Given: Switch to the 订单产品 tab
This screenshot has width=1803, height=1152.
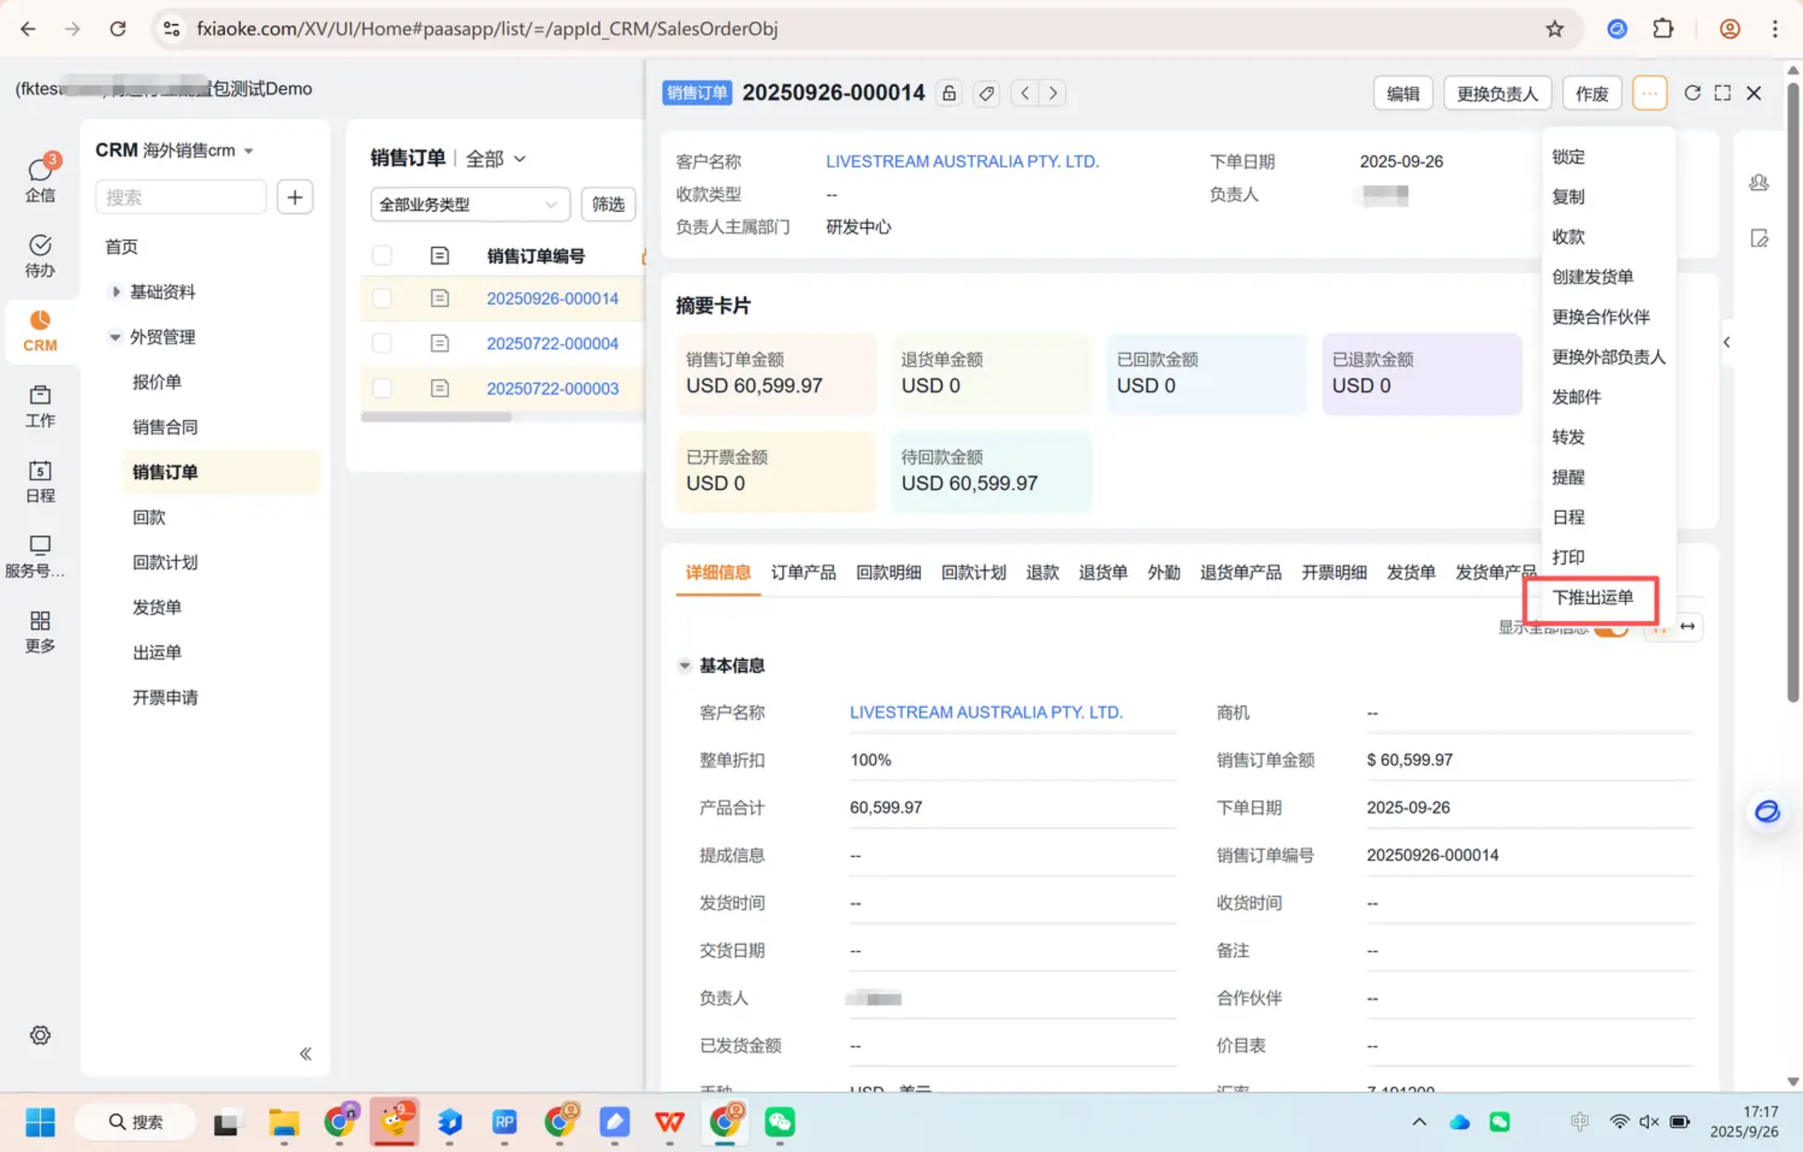Looking at the screenshot, I should coord(803,572).
